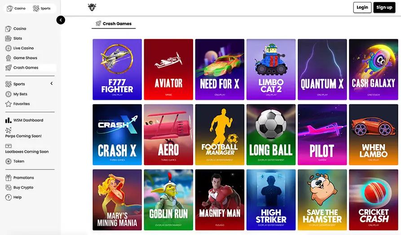Expand the Sports submenu chevron
The height and width of the screenshot is (235, 401).
click(x=52, y=84)
